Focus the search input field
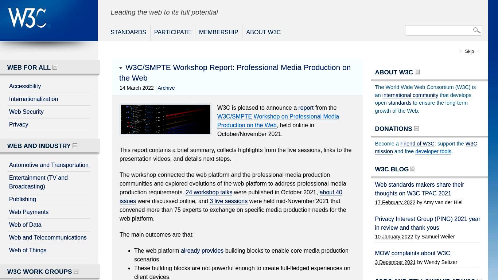498x280 pixels. point(439,30)
